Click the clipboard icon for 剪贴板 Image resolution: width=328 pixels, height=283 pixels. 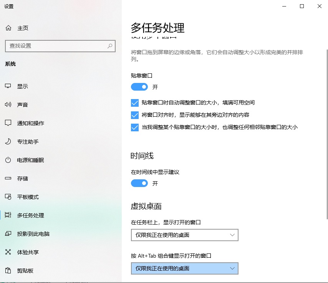coord(8,270)
